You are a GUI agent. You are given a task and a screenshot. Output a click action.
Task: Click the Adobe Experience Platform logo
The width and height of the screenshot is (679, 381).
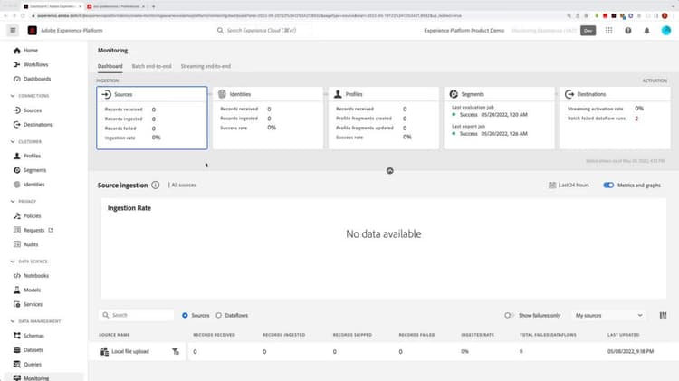point(32,30)
